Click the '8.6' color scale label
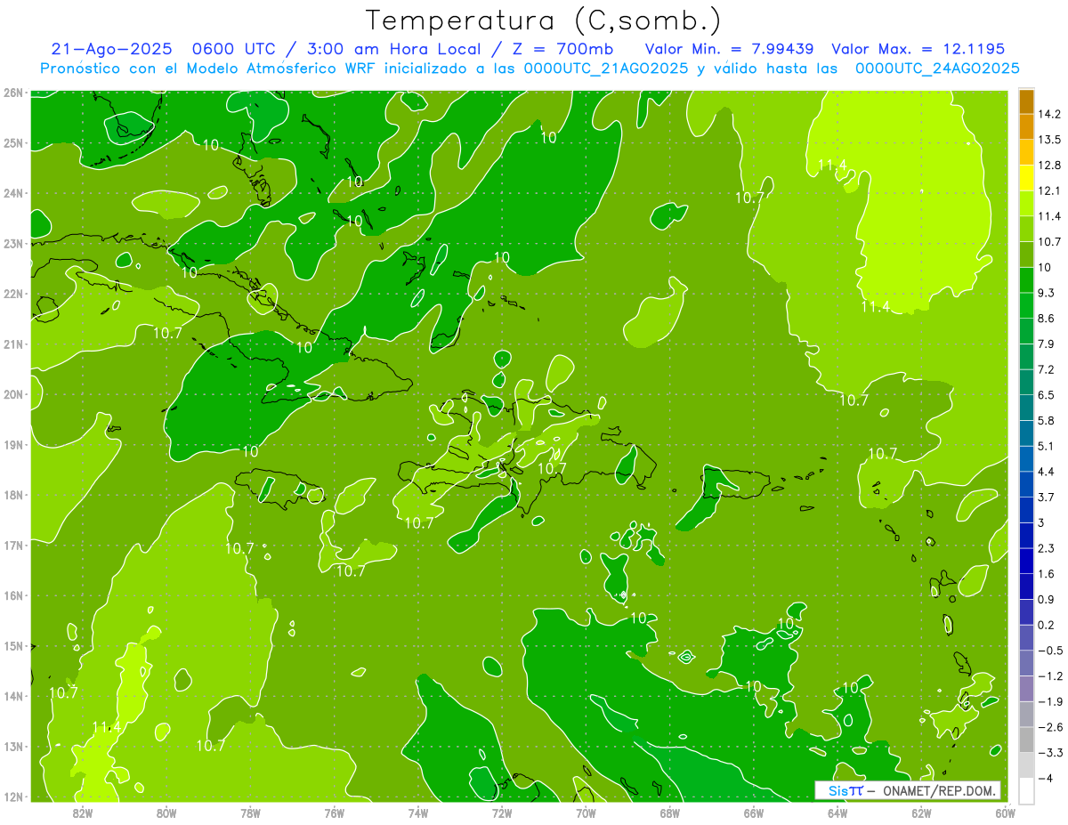Viewport: 1068px width, 825px height. pyautogui.click(x=1047, y=319)
